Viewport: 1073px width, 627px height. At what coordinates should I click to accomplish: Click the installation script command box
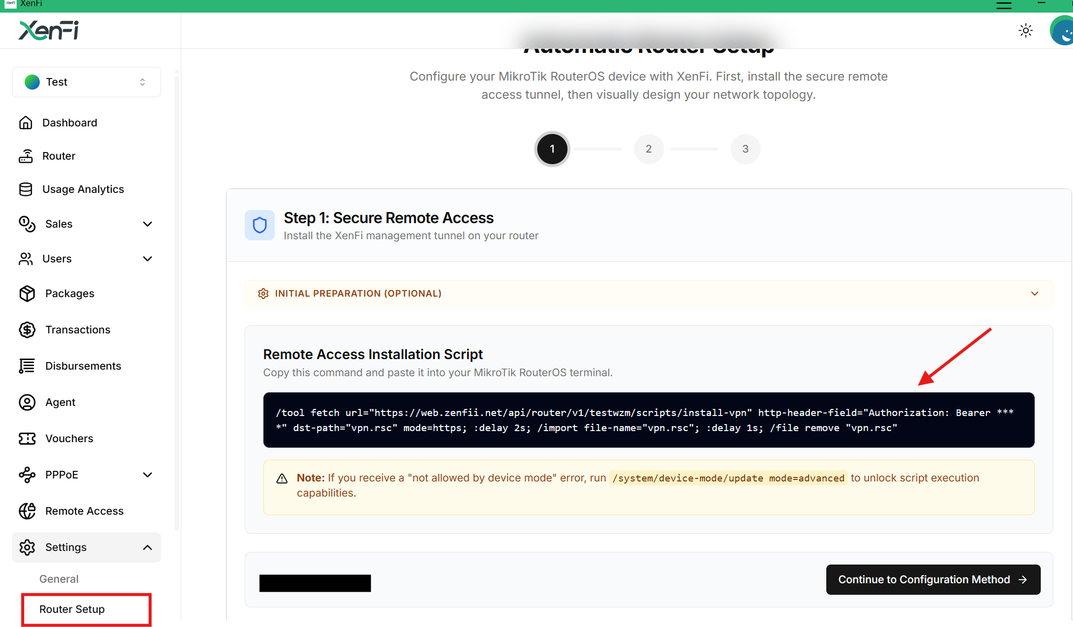[649, 420]
